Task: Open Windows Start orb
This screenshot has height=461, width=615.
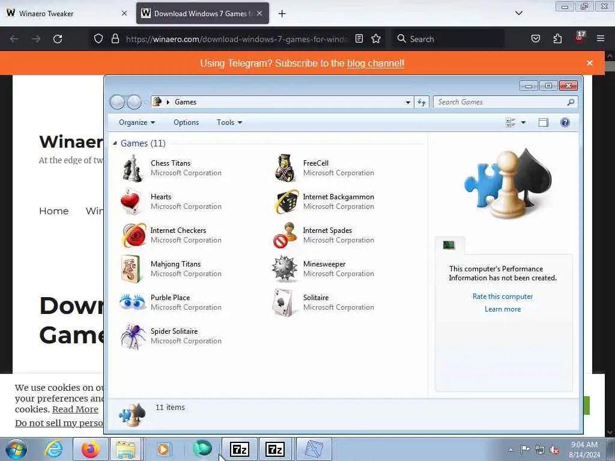Action: pos(16,449)
